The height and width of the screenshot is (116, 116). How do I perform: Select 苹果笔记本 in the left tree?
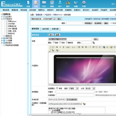click(12, 26)
